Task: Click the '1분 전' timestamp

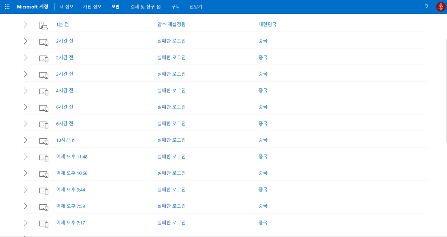Action: pyautogui.click(x=62, y=25)
